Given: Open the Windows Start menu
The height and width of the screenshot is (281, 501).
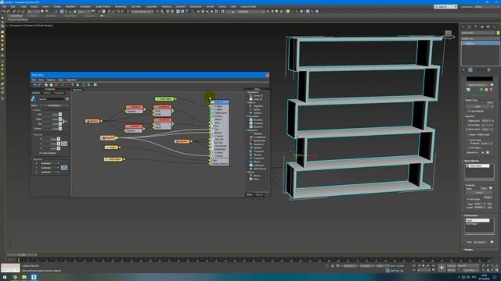Looking at the screenshot, I should point(4,277).
